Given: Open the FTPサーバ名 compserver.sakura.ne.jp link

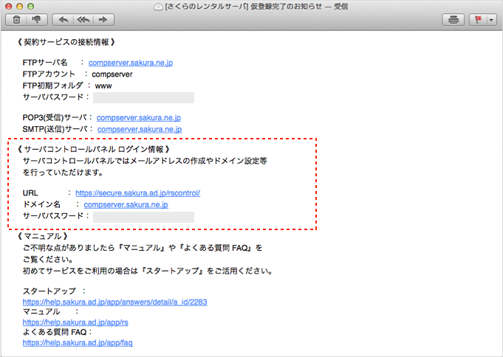Looking at the screenshot, I should click(x=131, y=63).
